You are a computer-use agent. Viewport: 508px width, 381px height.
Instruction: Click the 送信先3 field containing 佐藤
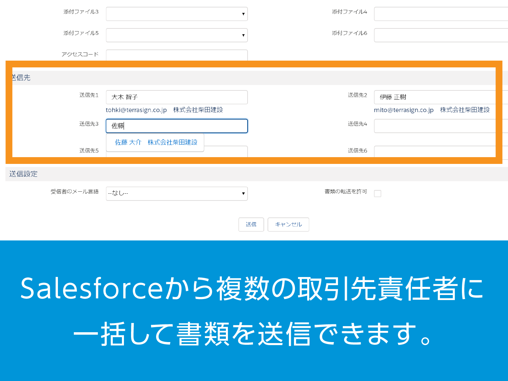click(x=177, y=126)
